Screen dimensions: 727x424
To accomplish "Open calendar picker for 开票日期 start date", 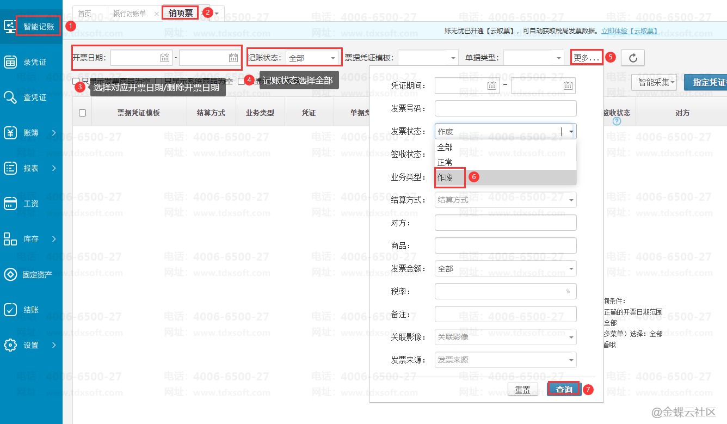I will pyautogui.click(x=165, y=58).
